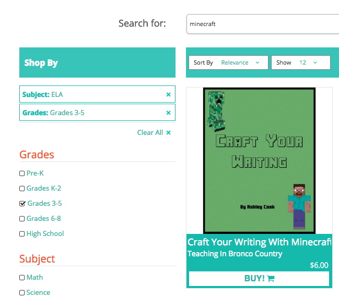339x299 pixels.
Task: Click the X icon beside Clear All
Action: (x=168, y=133)
